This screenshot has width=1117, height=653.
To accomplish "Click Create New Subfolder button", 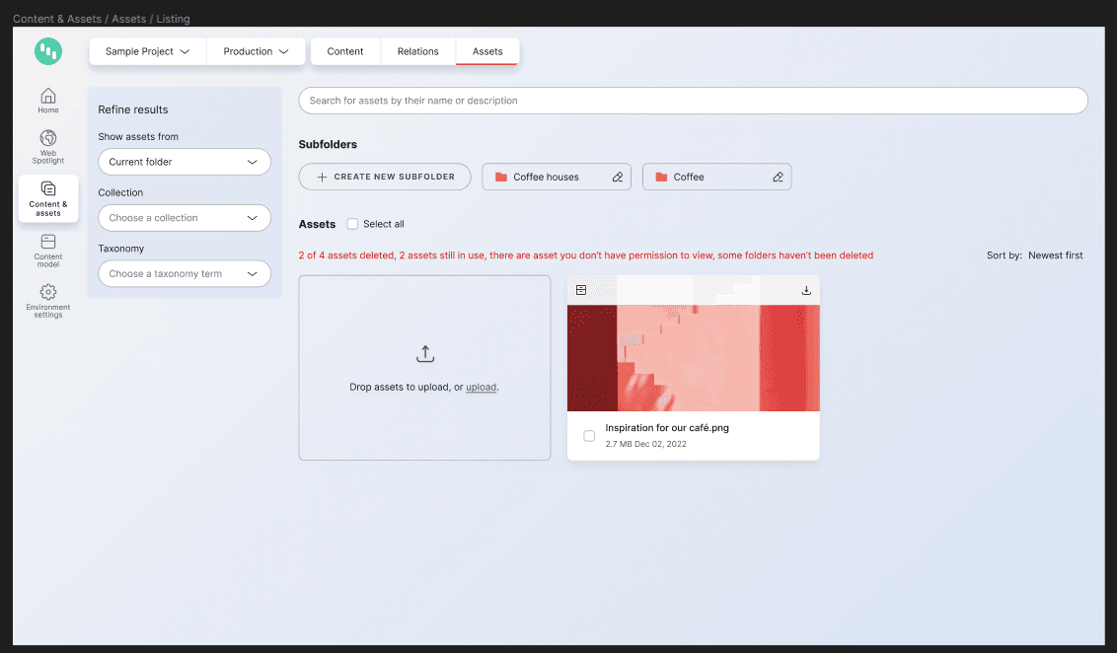I will point(385,178).
